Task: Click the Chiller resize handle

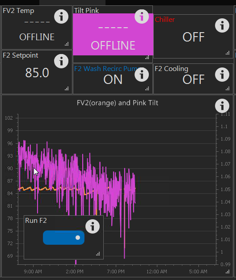Action: point(228,53)
